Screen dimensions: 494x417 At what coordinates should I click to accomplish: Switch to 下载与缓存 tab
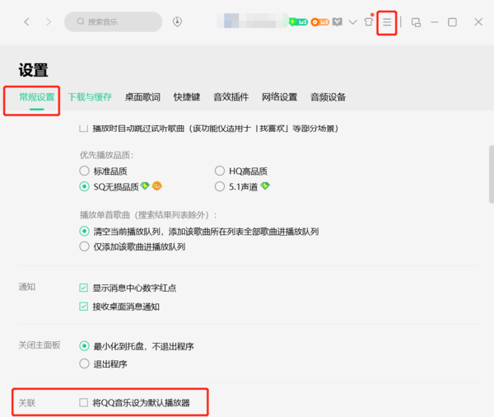click(89, 97)
